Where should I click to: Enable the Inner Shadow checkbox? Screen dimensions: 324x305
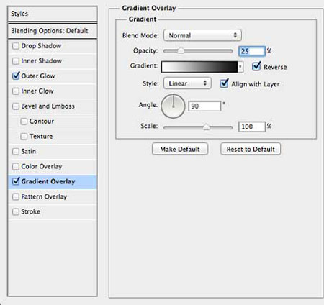click(16, 61)
